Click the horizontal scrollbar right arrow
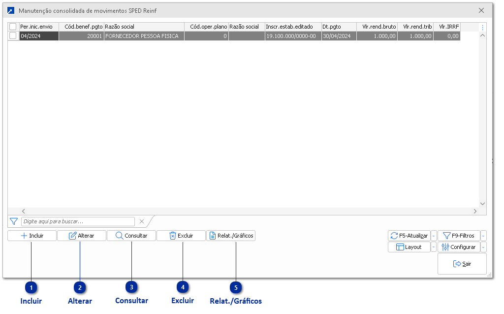Image resolution: width=504 pixels, height=314 pixels. click(475, 211)
